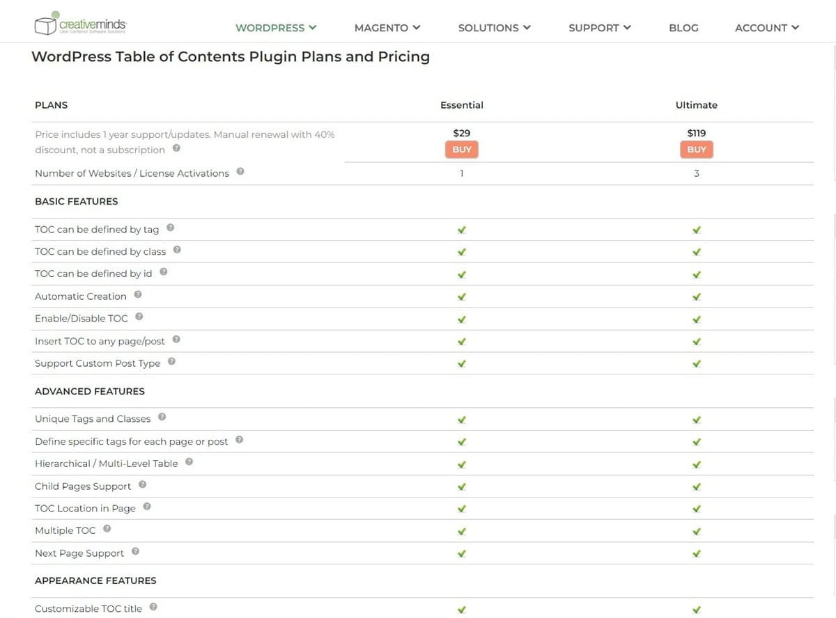Open help for Customizable TOC title

(x=153, y=607)
